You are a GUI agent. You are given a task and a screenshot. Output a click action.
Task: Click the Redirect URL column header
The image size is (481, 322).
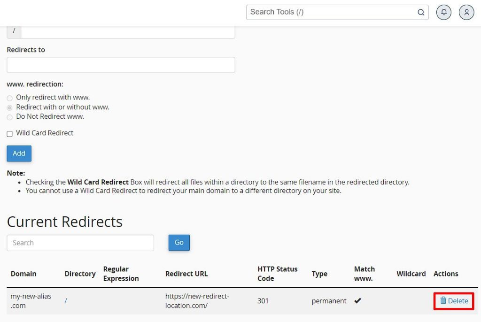[186, 274]
